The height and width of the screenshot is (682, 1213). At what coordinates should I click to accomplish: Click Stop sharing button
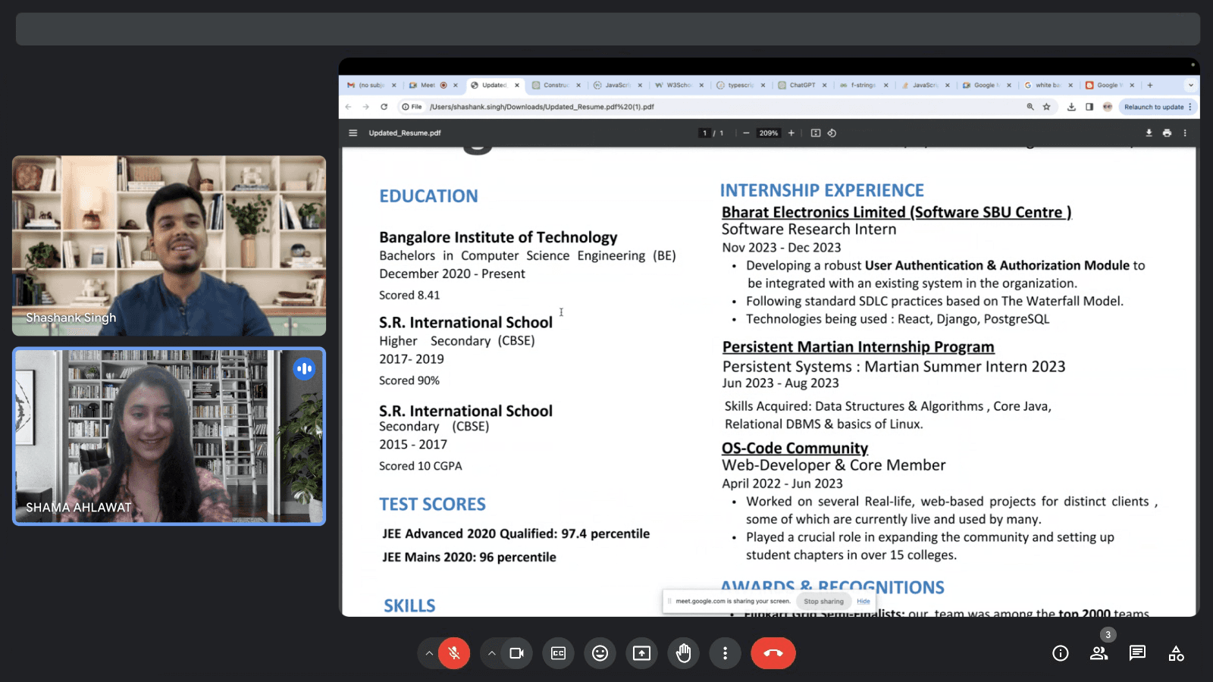[823, 602]
